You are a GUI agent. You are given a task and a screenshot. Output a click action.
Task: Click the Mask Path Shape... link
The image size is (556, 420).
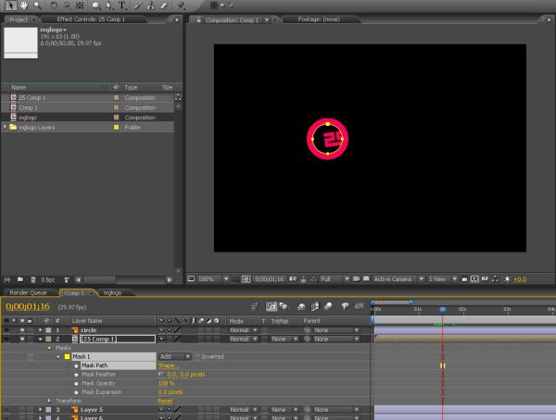(x=168, y=365)
